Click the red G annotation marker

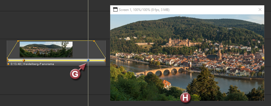coord(75,74)
